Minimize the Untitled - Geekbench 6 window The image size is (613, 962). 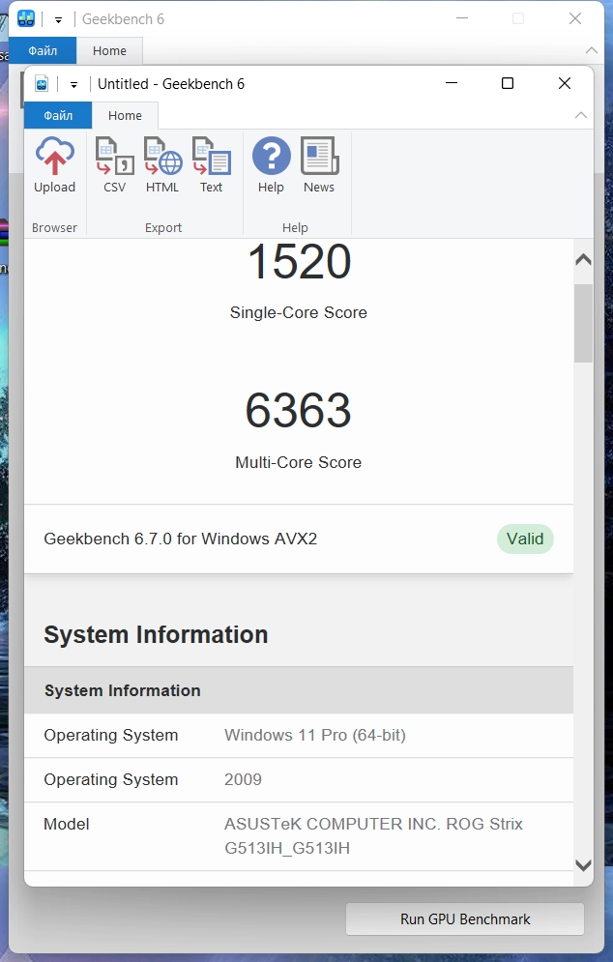(452, 83)
